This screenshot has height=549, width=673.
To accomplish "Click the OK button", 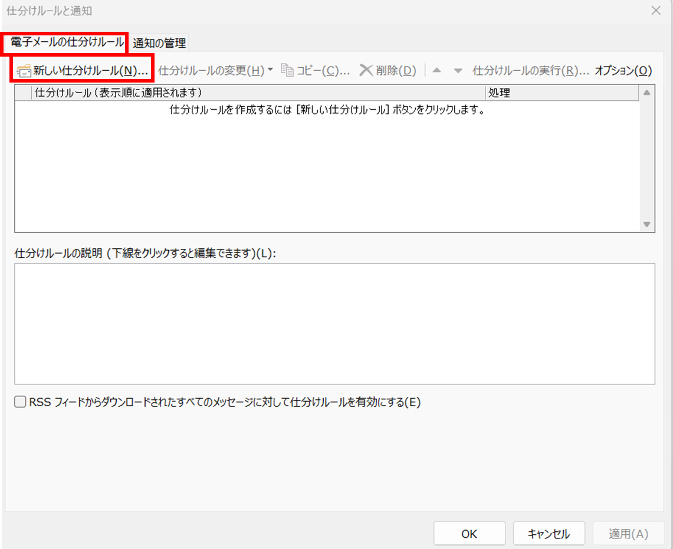I will [469, 534].
